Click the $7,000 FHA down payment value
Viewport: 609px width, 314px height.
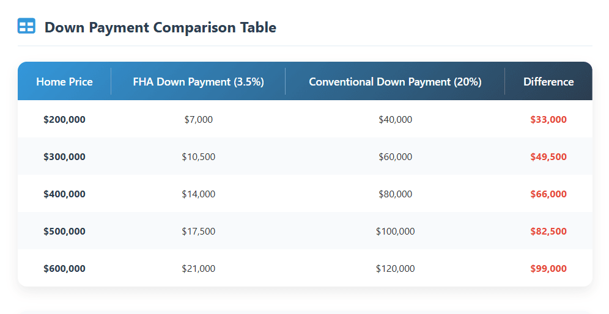click(198, 120)
